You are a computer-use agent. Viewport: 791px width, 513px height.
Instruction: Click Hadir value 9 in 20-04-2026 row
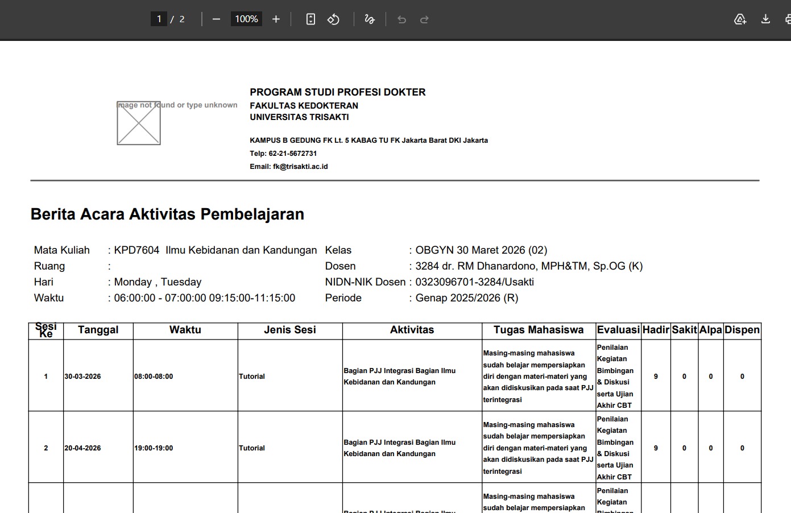(x=656, y=448)
